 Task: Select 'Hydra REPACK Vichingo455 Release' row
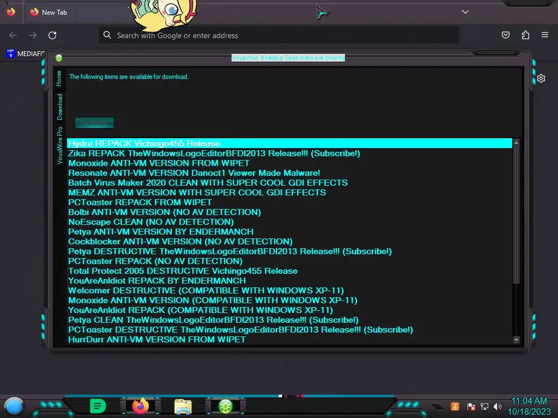point(289,144)
